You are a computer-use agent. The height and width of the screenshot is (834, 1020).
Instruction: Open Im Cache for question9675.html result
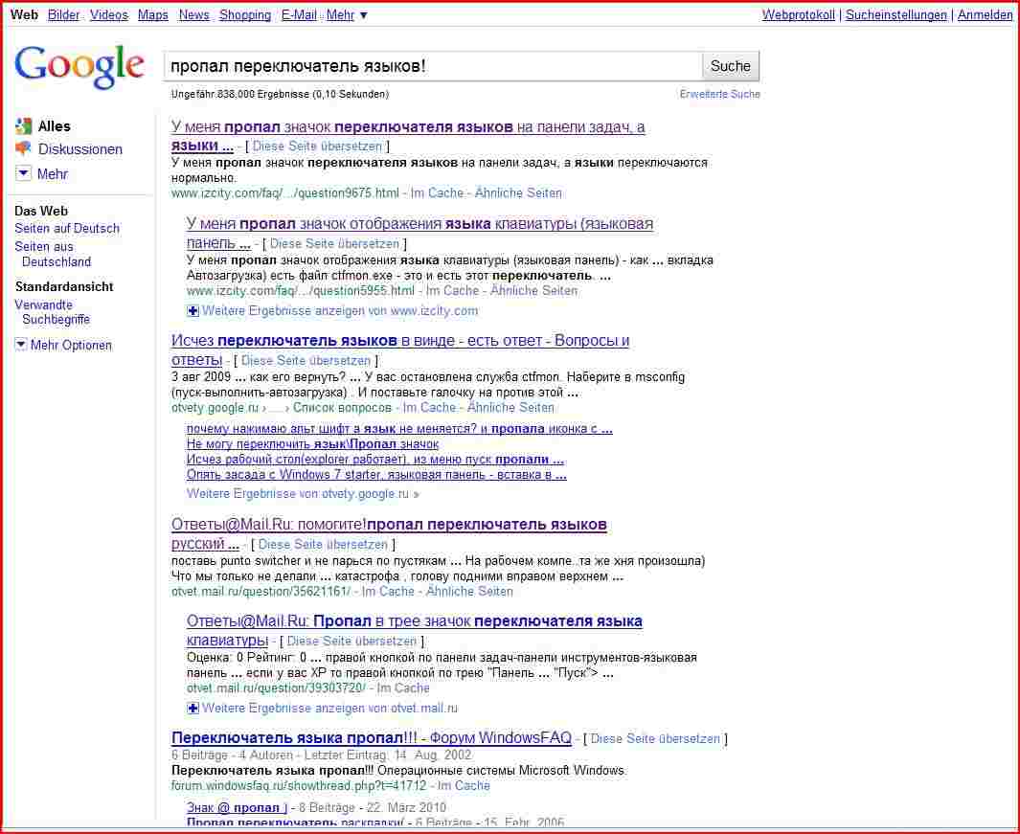pos(437,193)
